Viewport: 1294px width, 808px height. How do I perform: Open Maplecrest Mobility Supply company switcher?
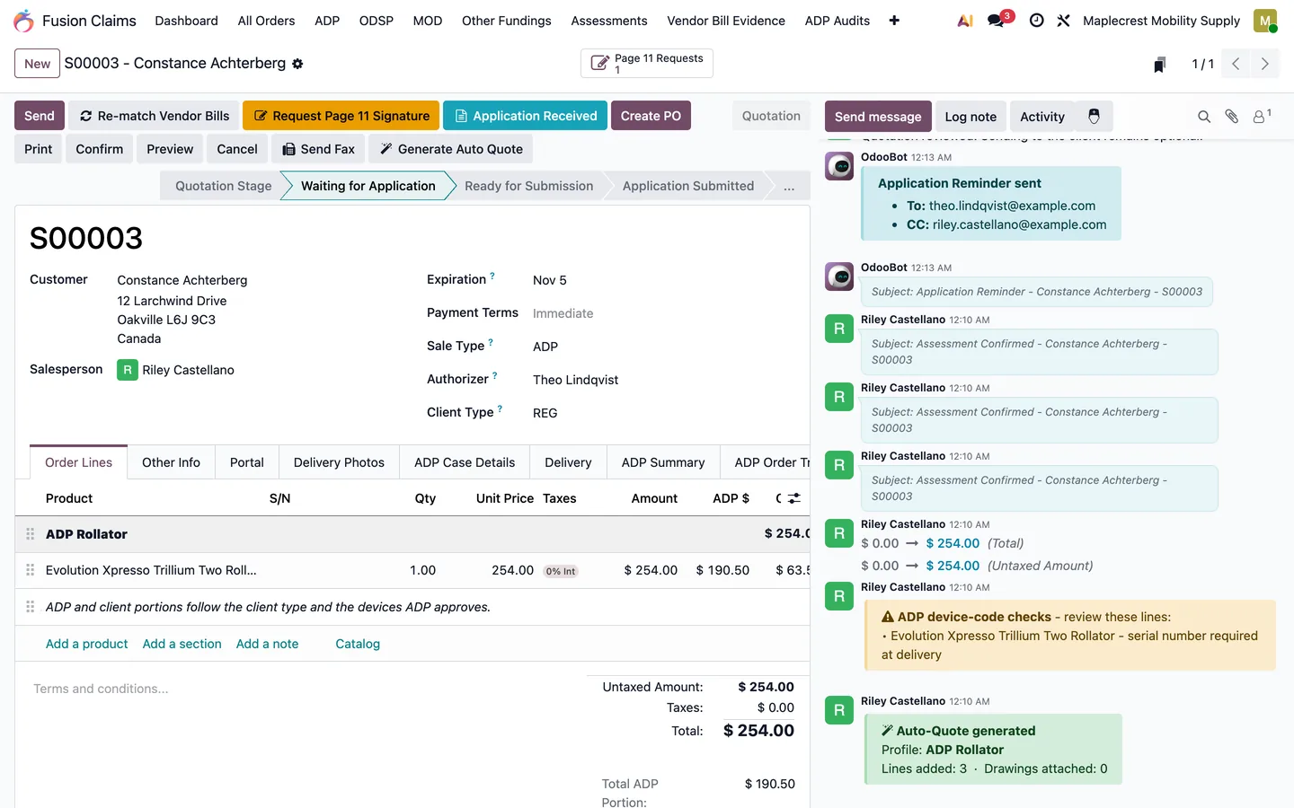(x=1161, y=21)
